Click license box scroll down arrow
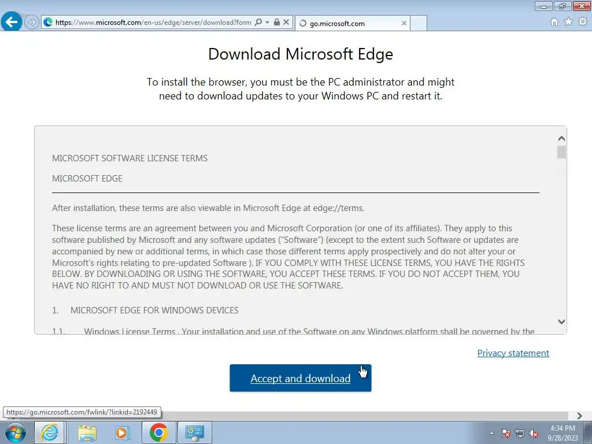The image size is (592, 444). tap(561, 321)
